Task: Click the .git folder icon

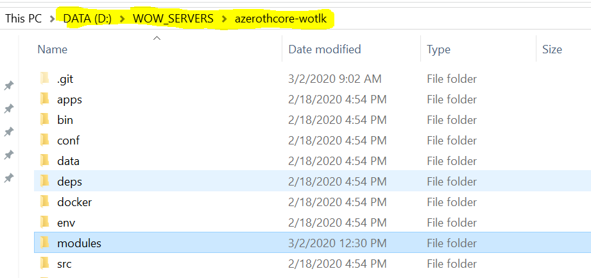Action: (x=44, y=78)
